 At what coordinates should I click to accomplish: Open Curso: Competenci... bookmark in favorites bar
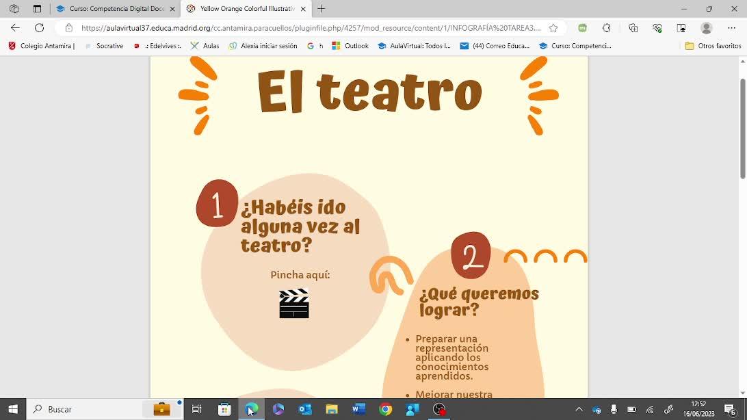575,46
